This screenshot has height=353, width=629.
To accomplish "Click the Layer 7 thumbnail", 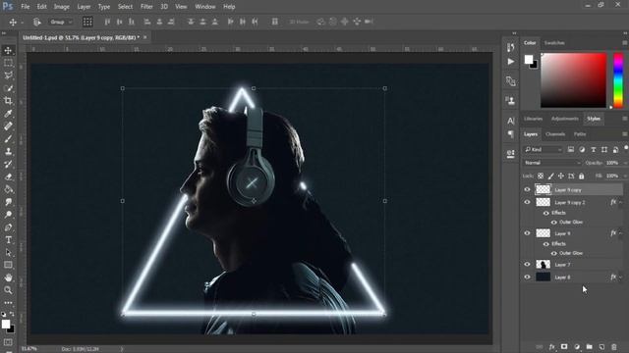I will 543,264.
